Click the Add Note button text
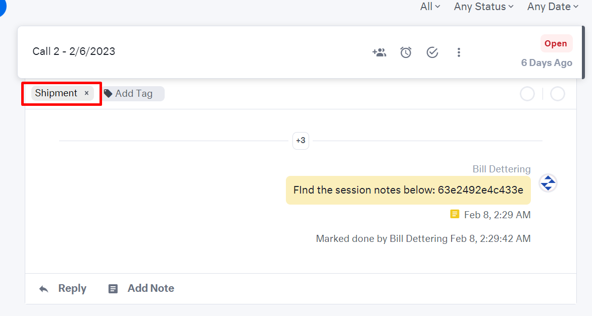This screenshot has width=592, height=316. pyautogui.click(x=151, y=288)
